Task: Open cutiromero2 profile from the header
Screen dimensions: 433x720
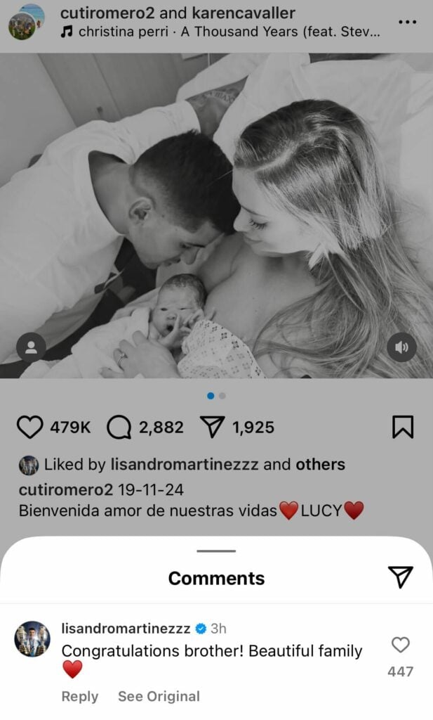Action: tap(107, 13)
